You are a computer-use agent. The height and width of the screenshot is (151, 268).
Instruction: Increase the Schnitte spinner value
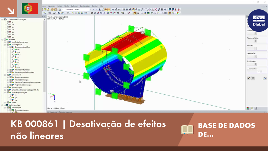click(255, 48)
